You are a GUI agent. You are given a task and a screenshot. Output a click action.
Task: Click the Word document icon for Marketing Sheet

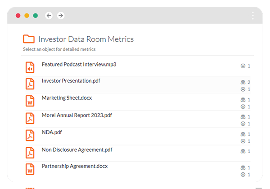tap(30, 101)
